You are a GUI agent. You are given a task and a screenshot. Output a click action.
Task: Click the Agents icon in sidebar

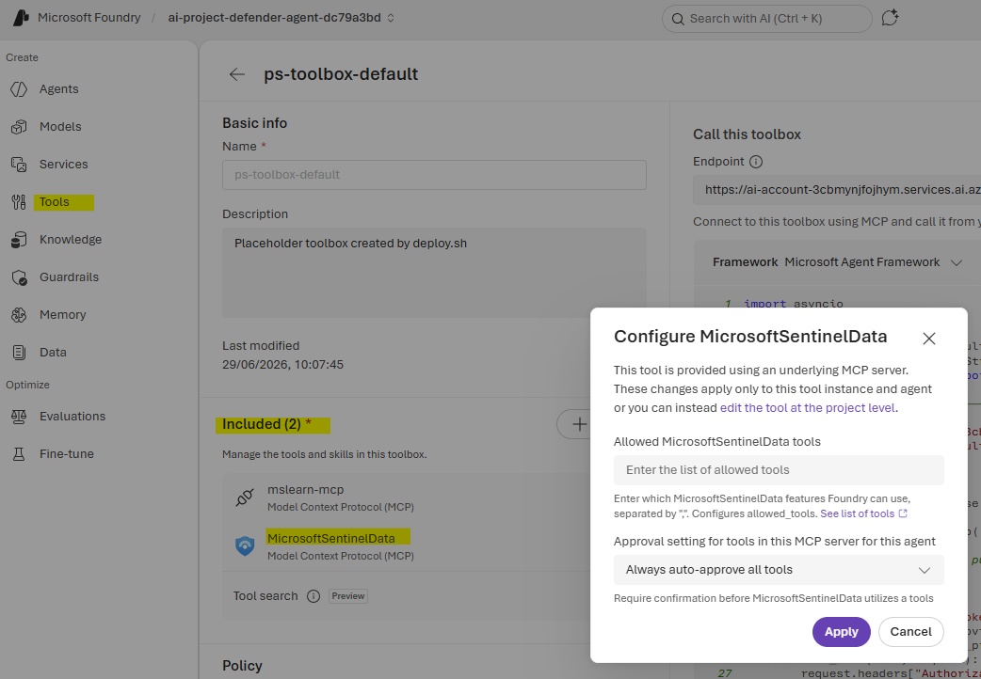19,88
